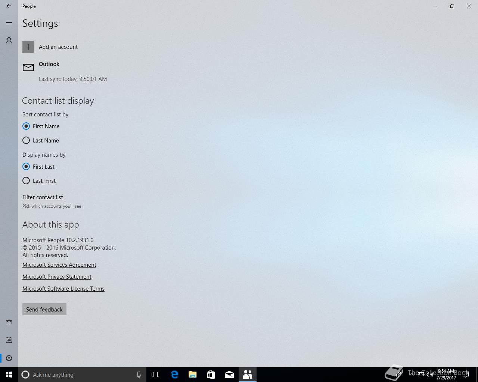Display names as First Last
478x382 pixels.
[x=38, y=167]
